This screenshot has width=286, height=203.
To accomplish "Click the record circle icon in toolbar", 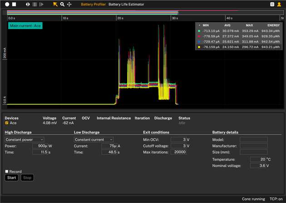I will point(7,4).
